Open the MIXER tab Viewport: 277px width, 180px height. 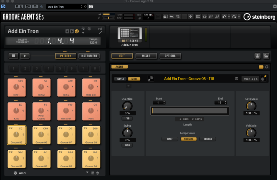146,56
